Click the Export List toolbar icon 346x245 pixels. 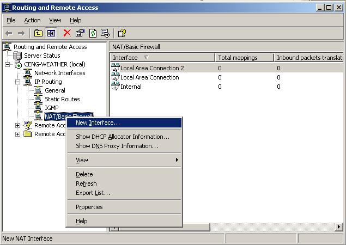coord(105,33)
